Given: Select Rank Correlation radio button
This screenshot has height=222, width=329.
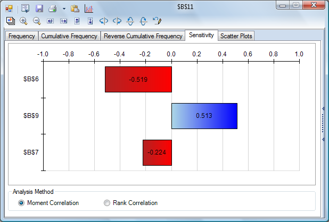Looking at the screenshot, I should click(x=107, y=203).
